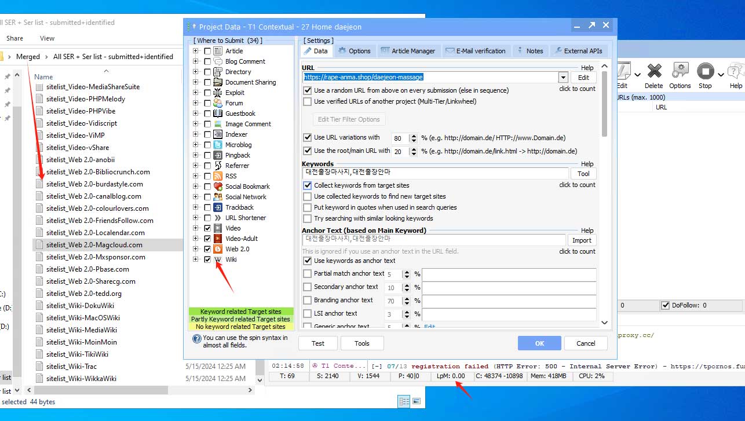Click the spin syntax help question icon
Screen dimensions: 745x421
[x=196, y=339]
